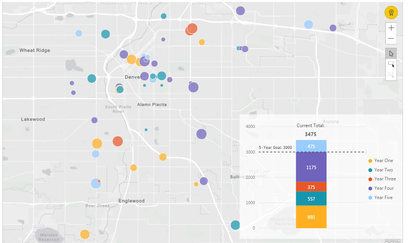Click the Lakewood map label
The height and width of the screenshot is (243, 408).
(33, 119)
